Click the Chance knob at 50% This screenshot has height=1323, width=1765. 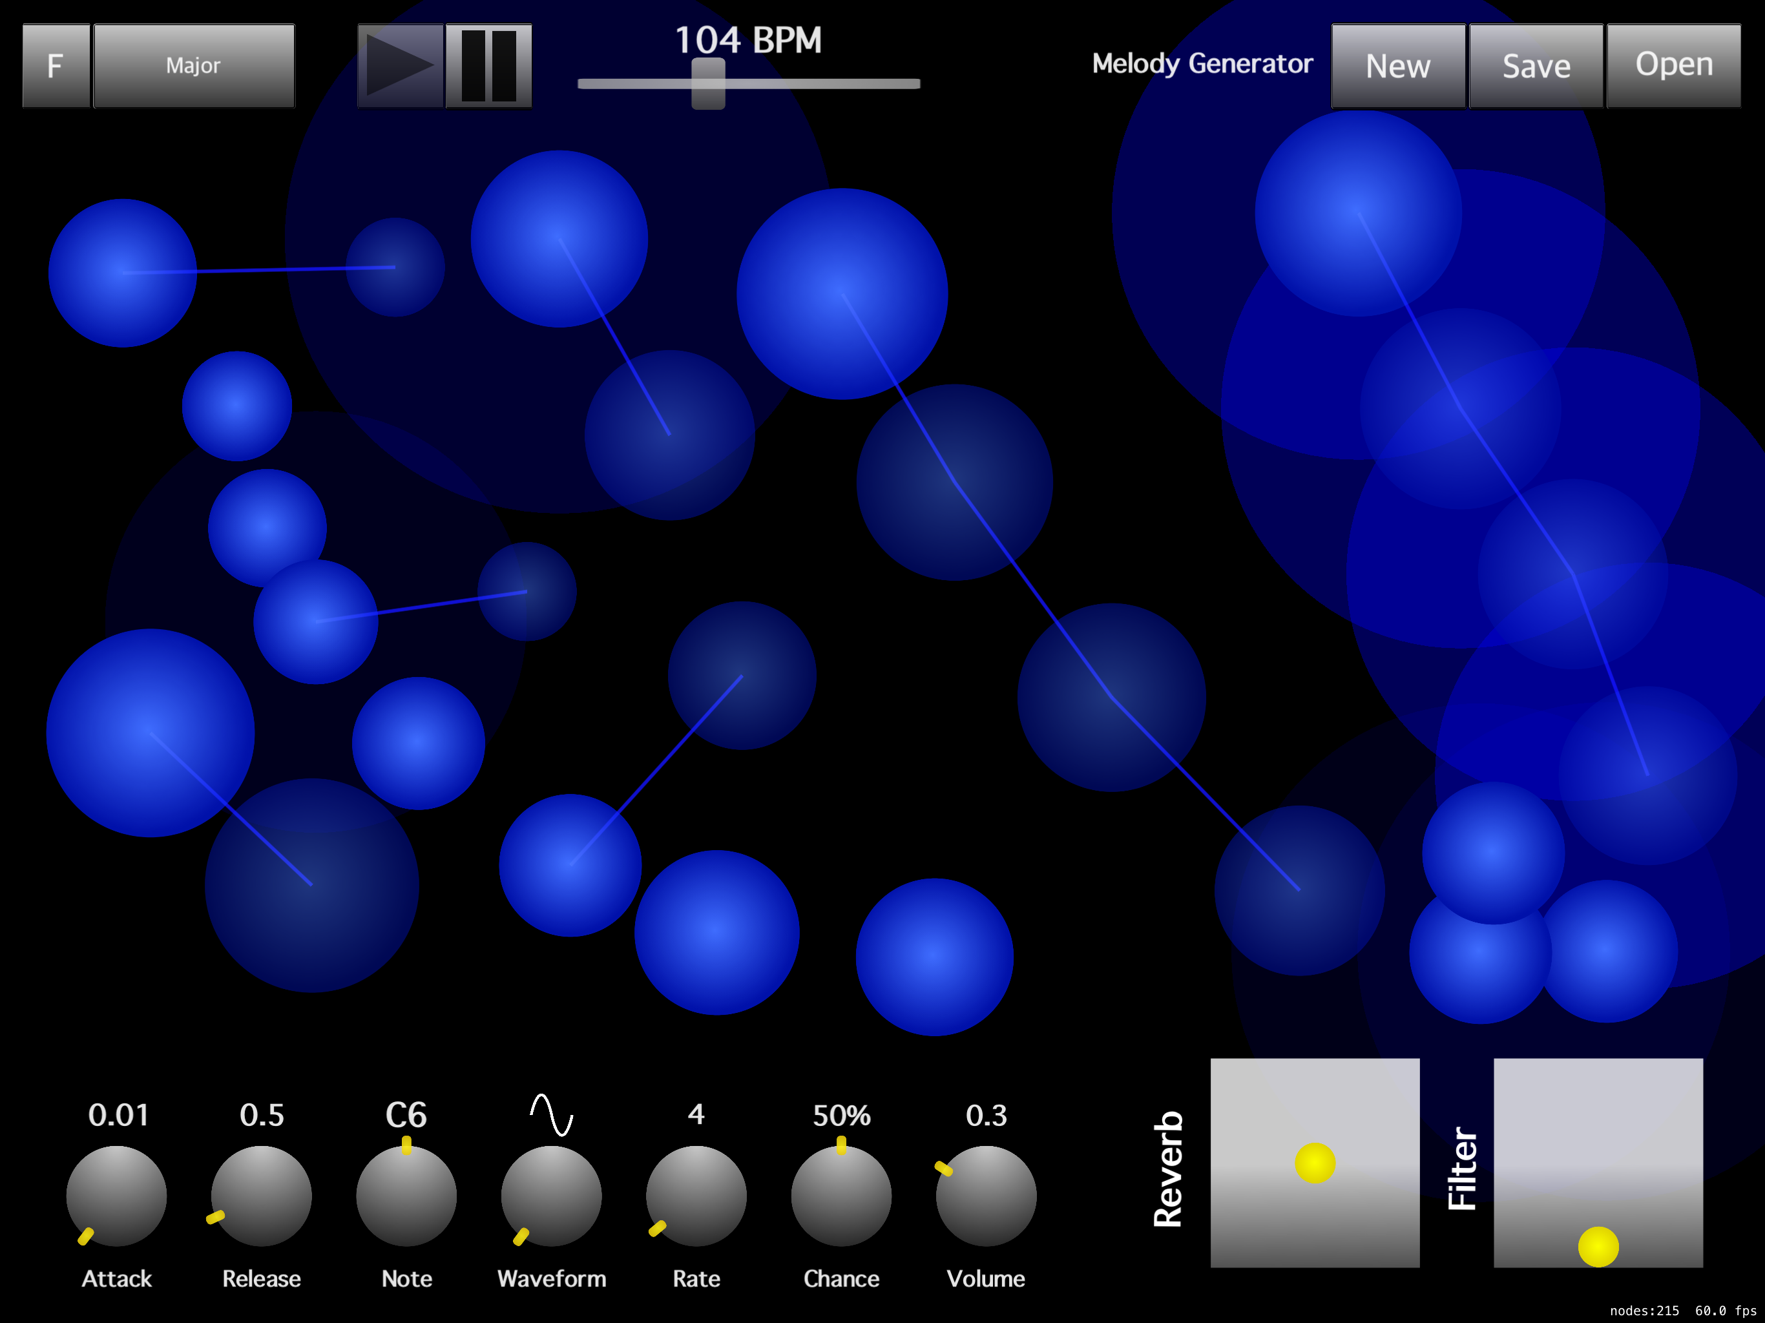point(841,1195)
